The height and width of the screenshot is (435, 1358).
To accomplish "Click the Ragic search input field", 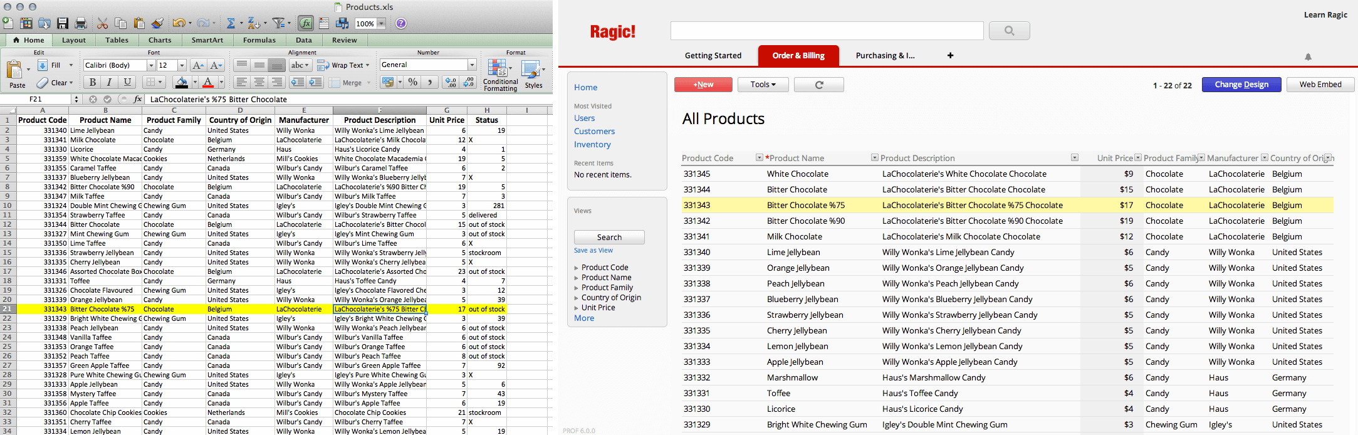I will (827, 31).
